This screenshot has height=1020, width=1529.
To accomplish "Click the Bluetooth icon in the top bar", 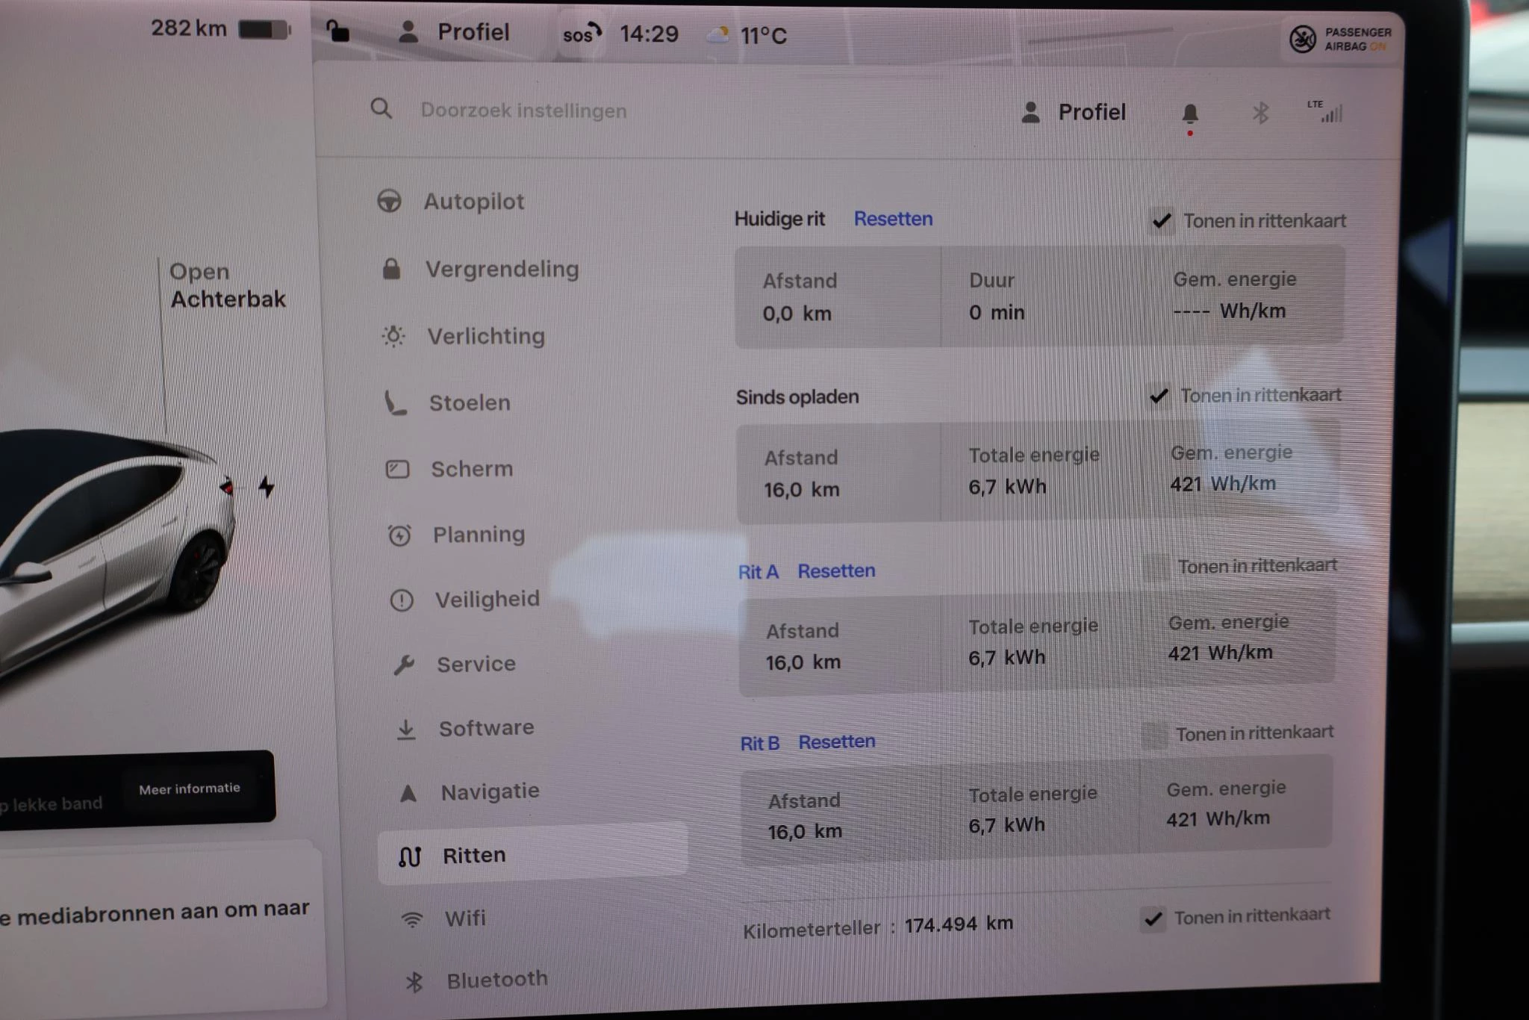I will pos(1259,112).
